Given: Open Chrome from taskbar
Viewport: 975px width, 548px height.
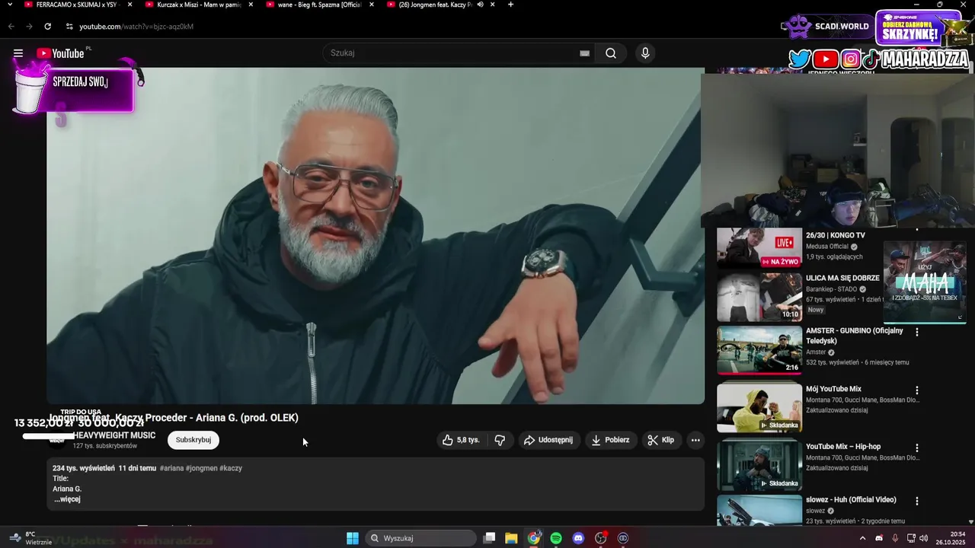Looking at the screenshot, I should [534, 538].
